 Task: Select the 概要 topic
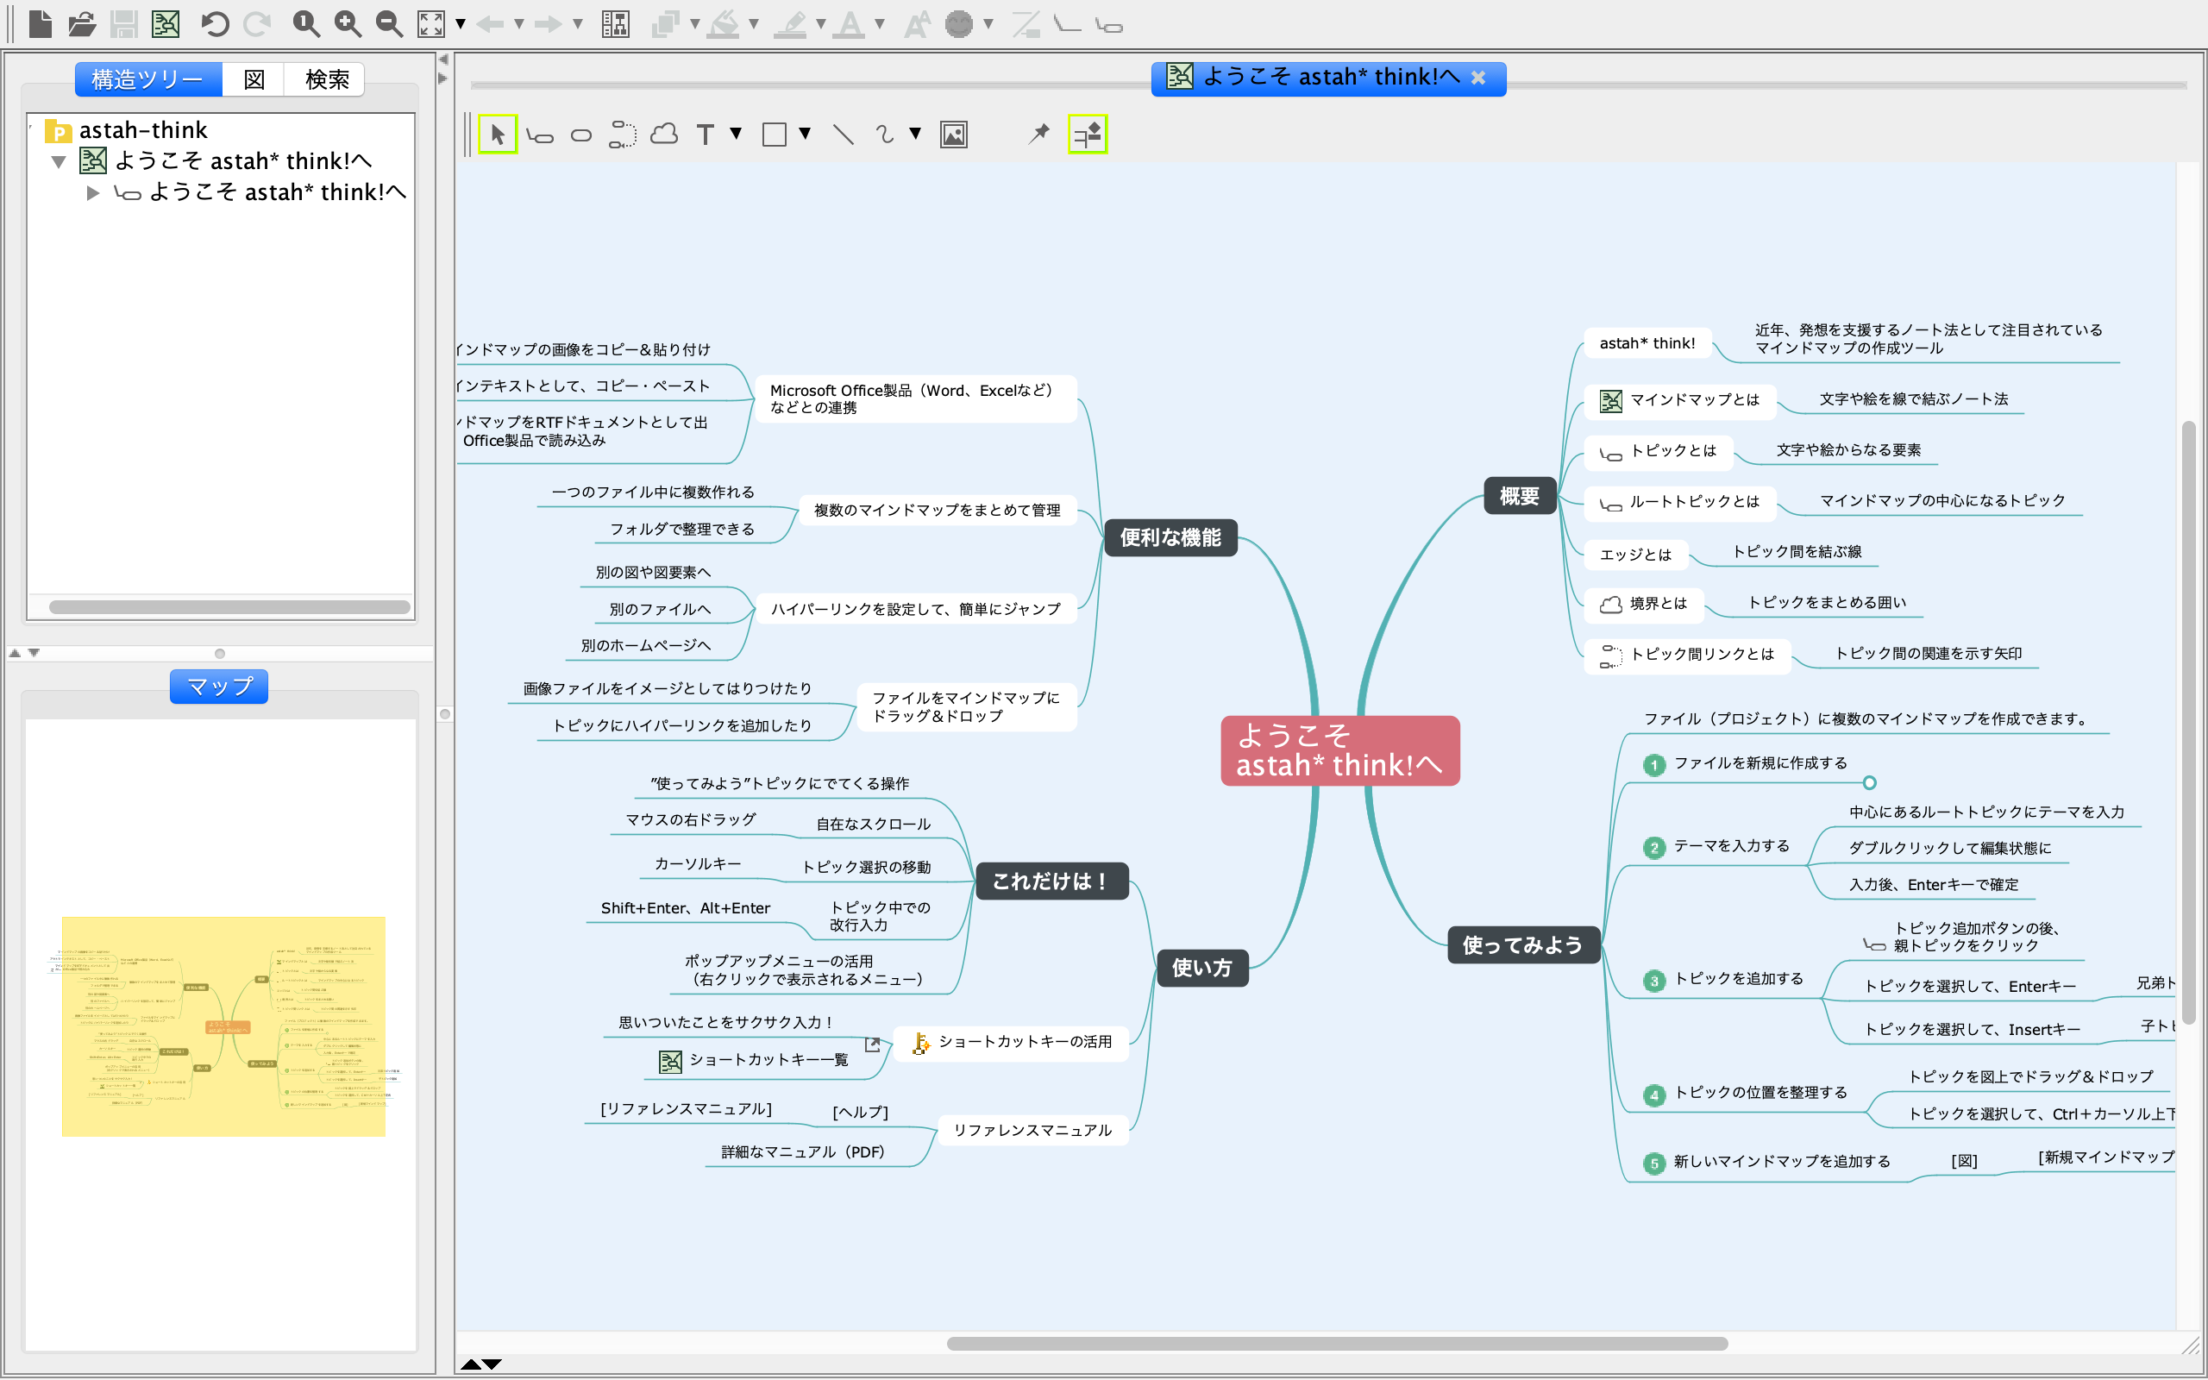point(1519,497)
